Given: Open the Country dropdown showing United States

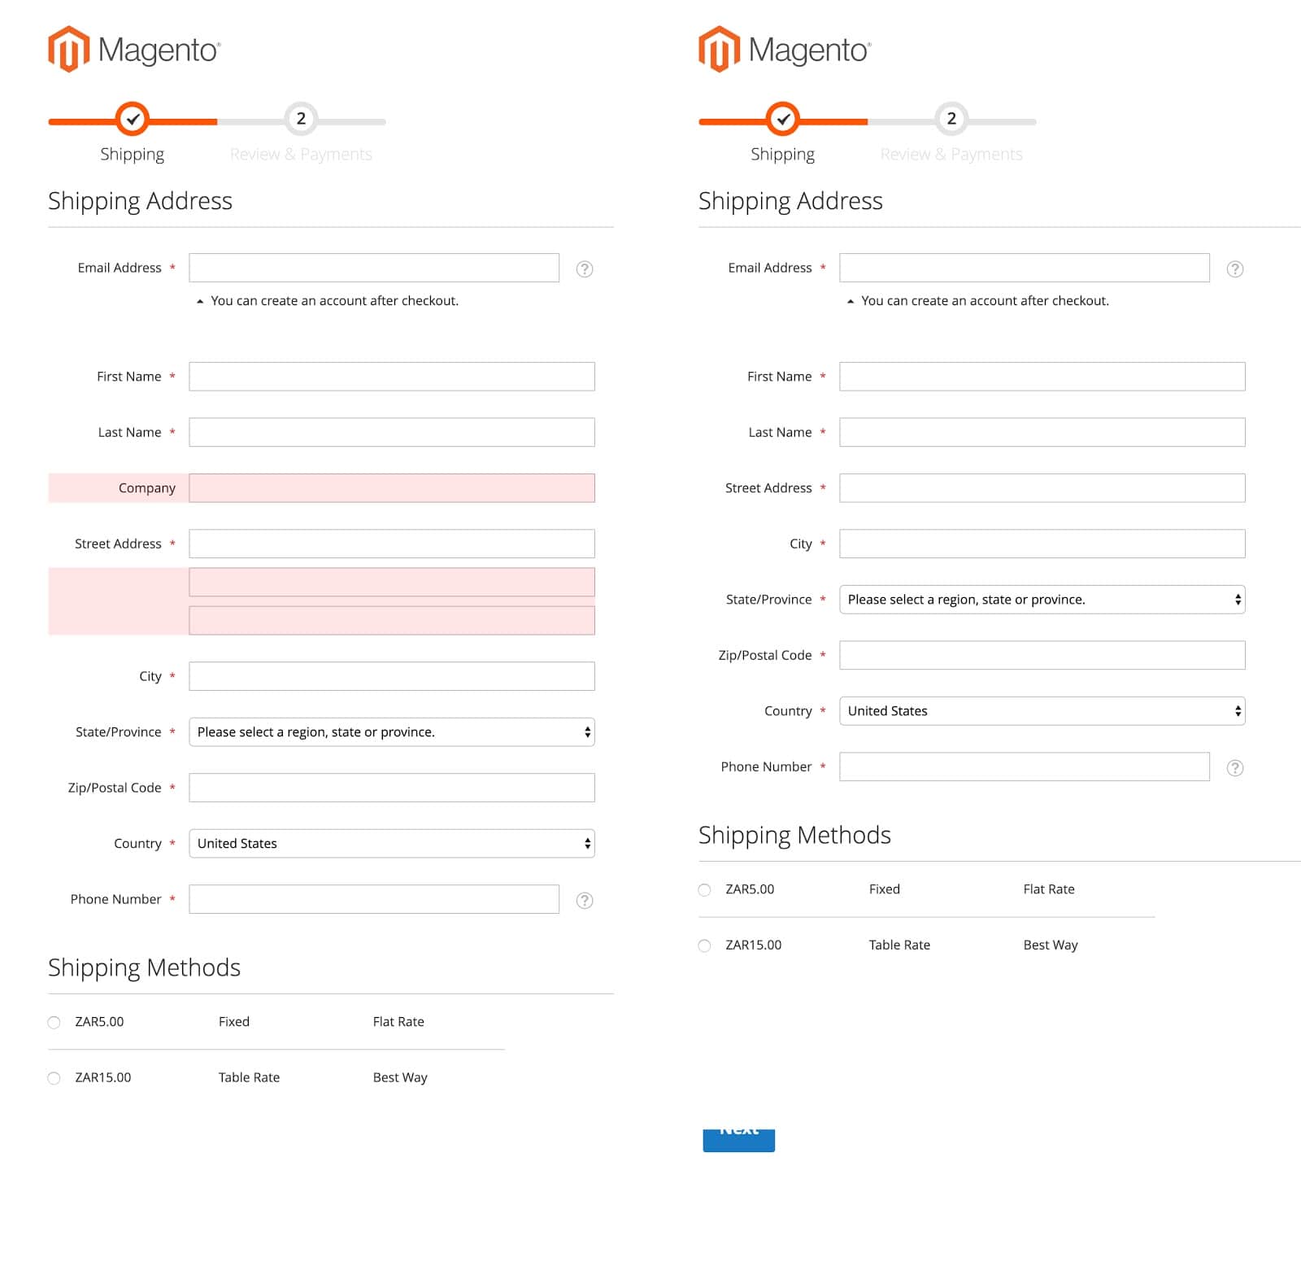Looking at the screenshot, I should tap(391, 843).
